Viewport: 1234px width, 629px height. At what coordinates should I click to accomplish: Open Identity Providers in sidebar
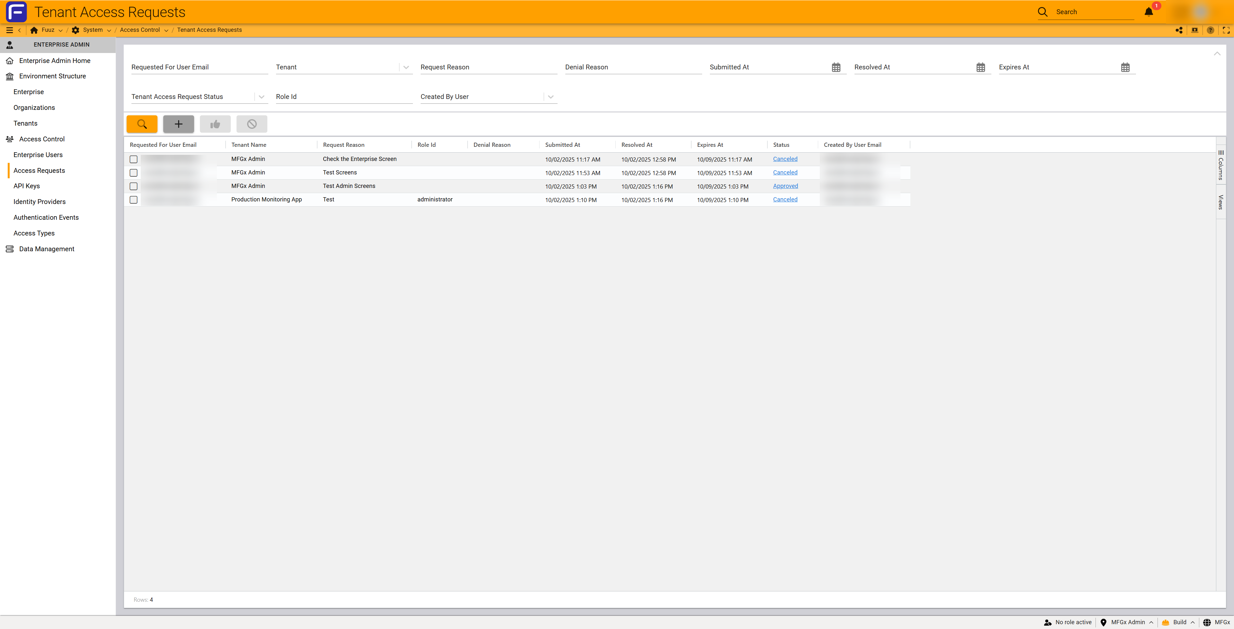click(x=39, y=202)
